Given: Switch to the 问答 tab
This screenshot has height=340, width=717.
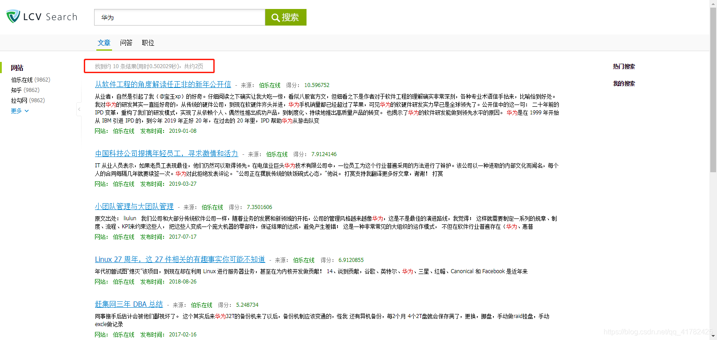Looking at the screenshot, I should click(x=126, y=43).
